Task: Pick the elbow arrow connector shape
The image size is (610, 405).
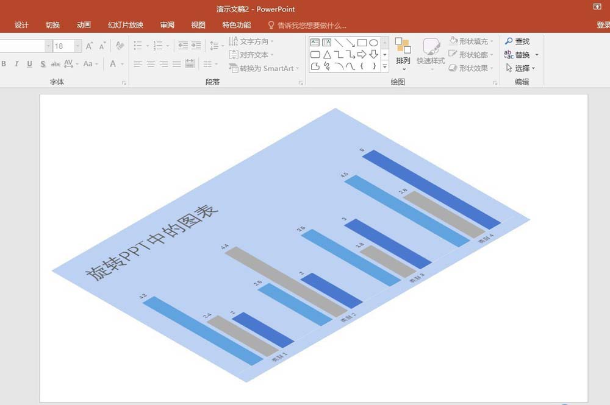Action: [350, 54]
